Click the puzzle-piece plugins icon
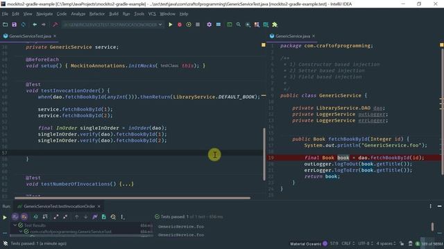This screenshot has height=249, width=444. click(275, 25)
